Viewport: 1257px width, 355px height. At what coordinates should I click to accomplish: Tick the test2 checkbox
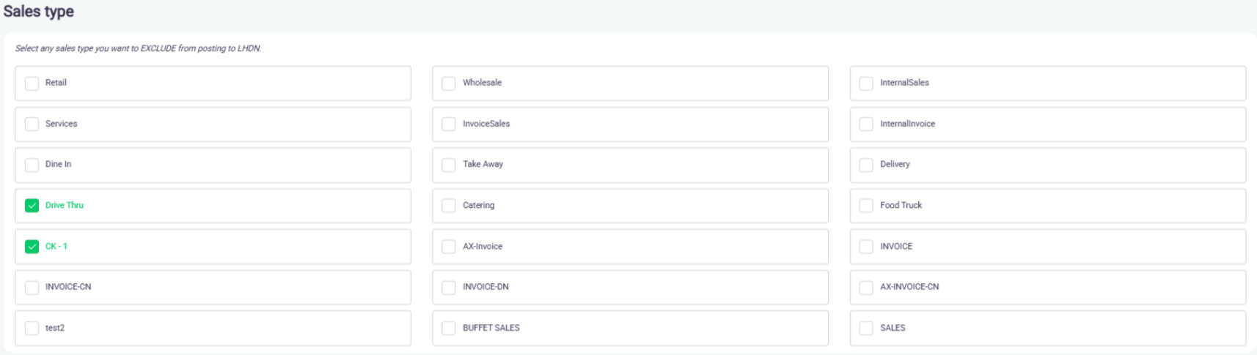pyautogui.click(x=32, y=328)
